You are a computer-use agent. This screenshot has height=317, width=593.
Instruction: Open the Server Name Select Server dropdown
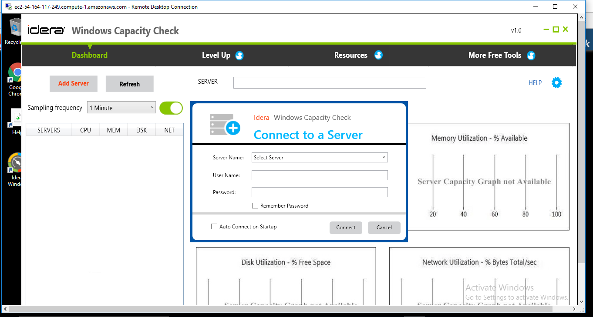click(x=320, y=158)
